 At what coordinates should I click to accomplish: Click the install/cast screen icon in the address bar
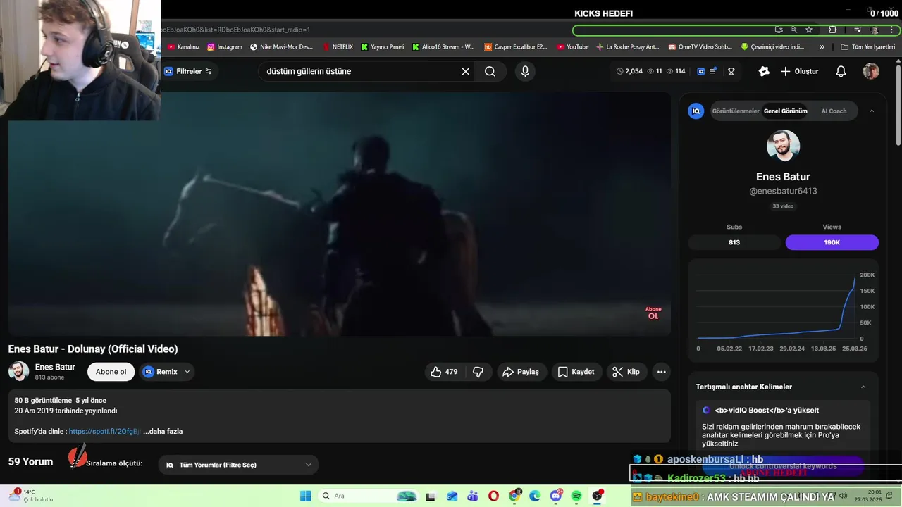pos(779,30)
